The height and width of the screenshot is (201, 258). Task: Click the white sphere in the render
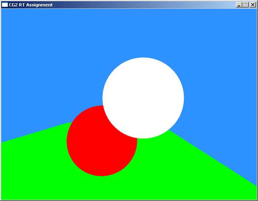click(x=143, y=98)
